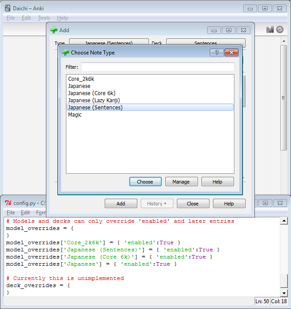Close the Choose Note Type dialog
This screenshot has height=309, width=291.
[x=231, y=53]
